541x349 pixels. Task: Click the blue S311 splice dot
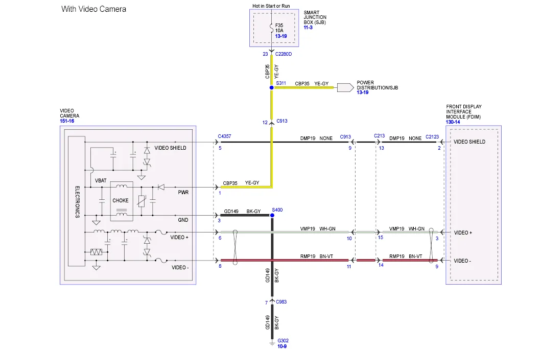pos(272,88)
